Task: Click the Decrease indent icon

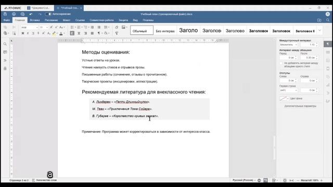Action: (x=93, y=28)
